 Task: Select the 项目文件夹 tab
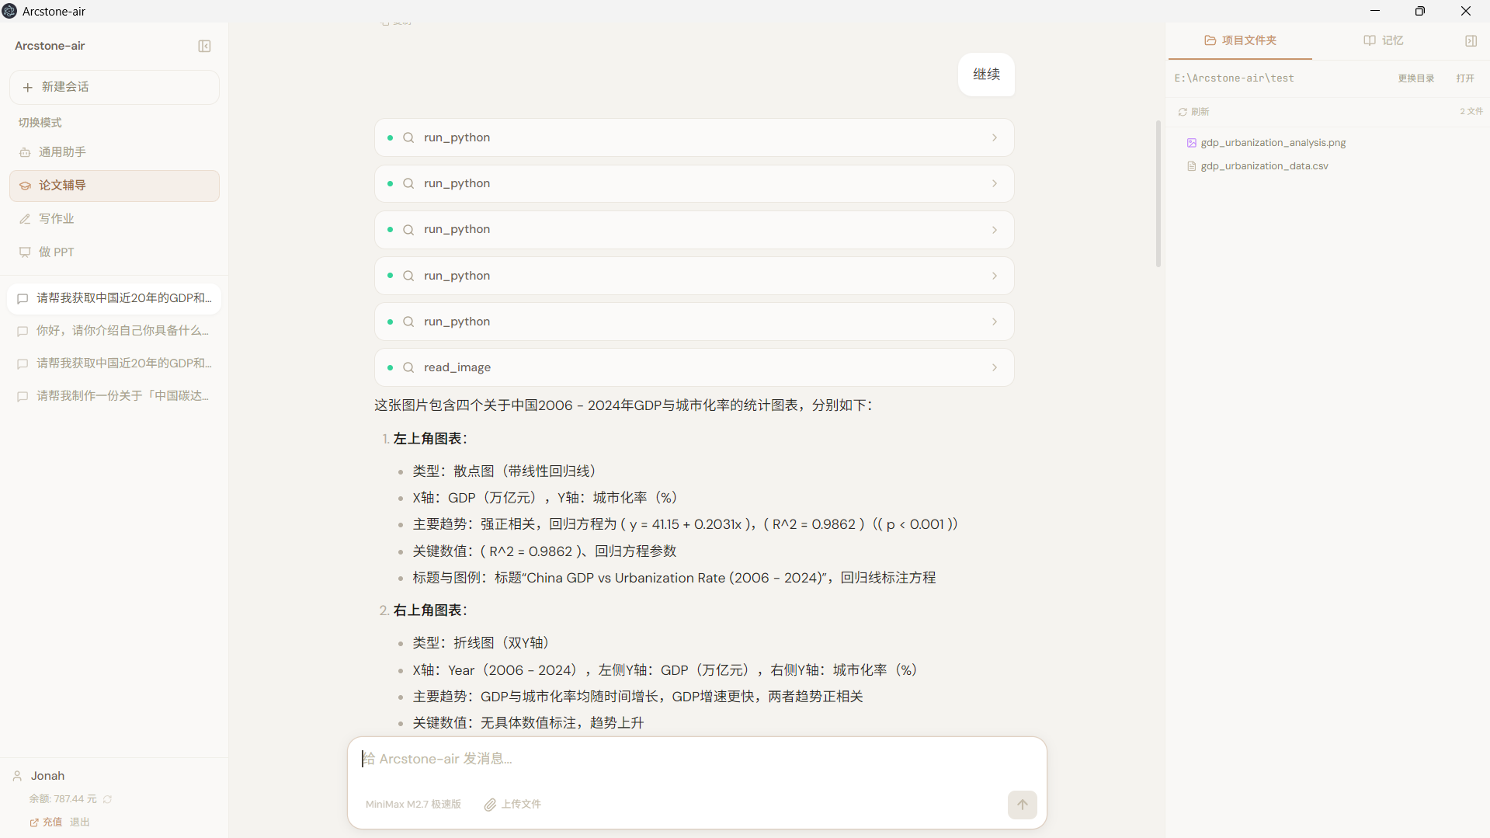1238,40
